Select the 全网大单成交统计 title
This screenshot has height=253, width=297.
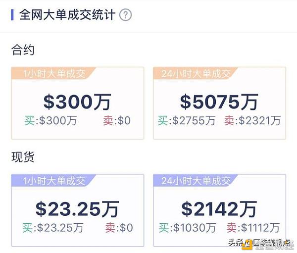click(67, 15)
